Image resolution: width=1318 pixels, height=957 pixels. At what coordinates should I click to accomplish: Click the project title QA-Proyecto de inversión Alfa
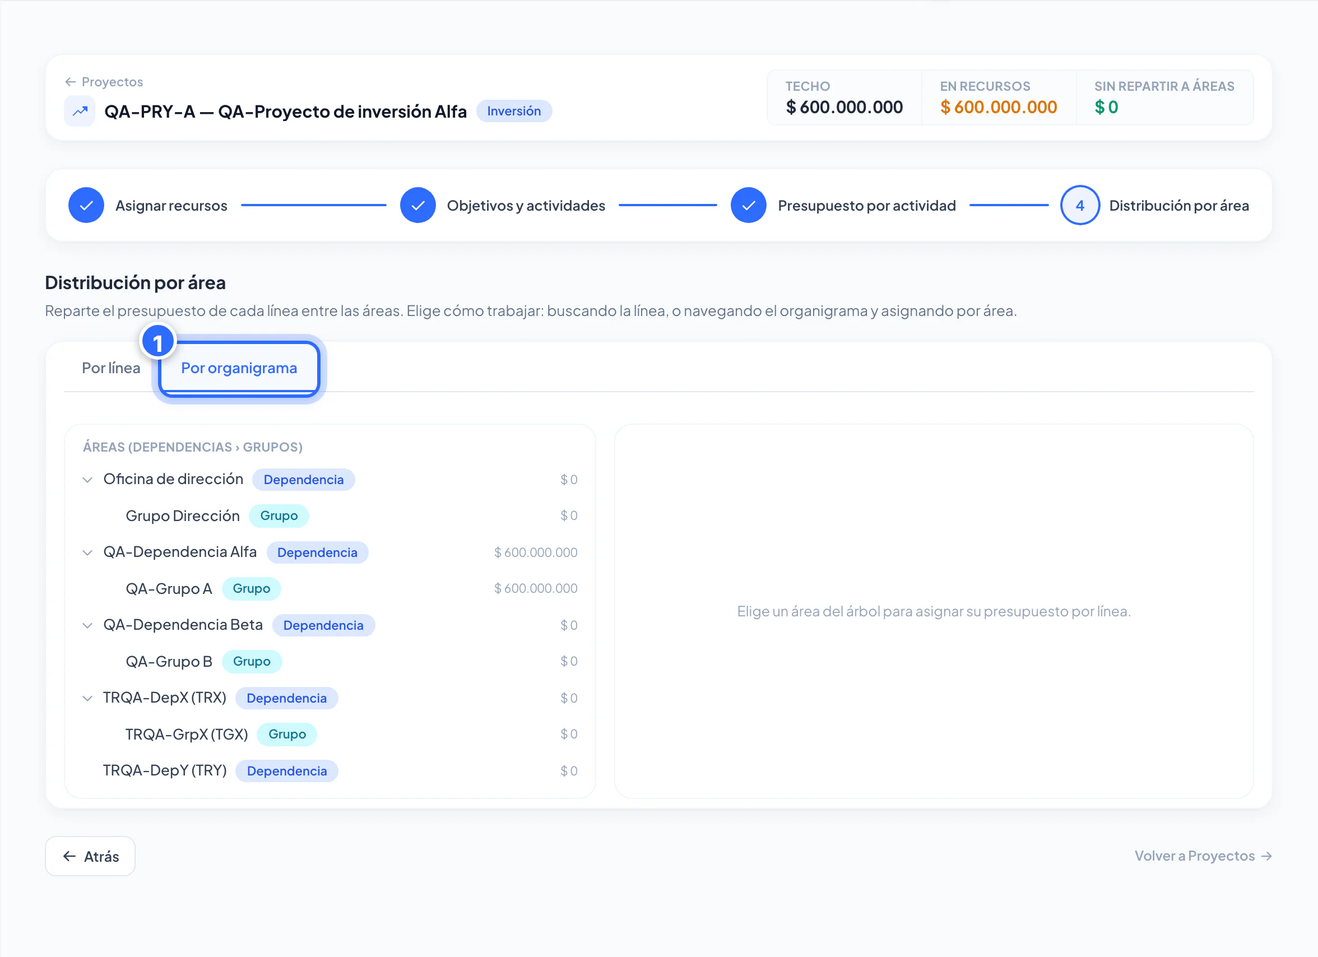[x=342, y=111]
